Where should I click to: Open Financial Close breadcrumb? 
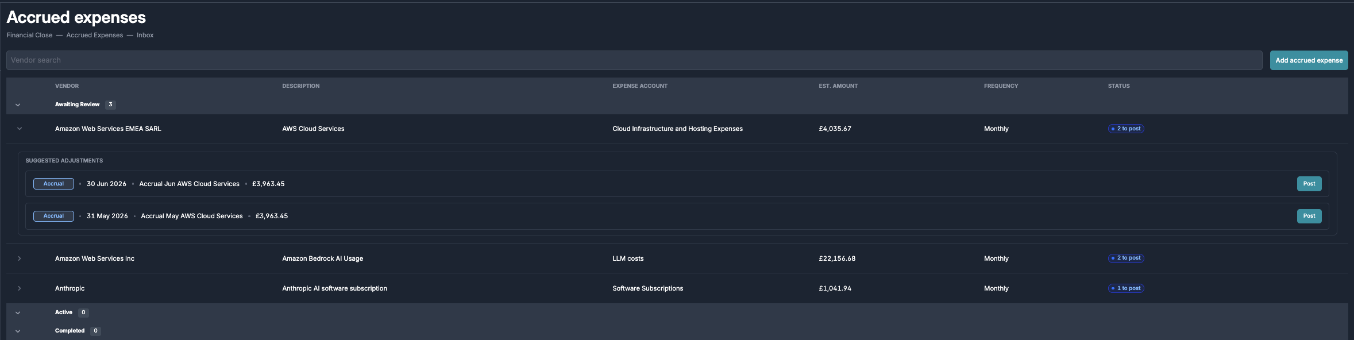[29, 35]
